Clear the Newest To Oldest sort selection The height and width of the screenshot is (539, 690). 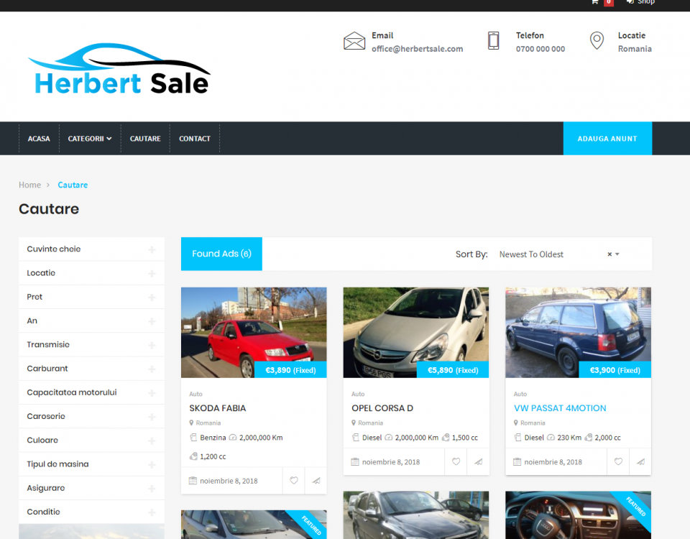click(609, 254)
